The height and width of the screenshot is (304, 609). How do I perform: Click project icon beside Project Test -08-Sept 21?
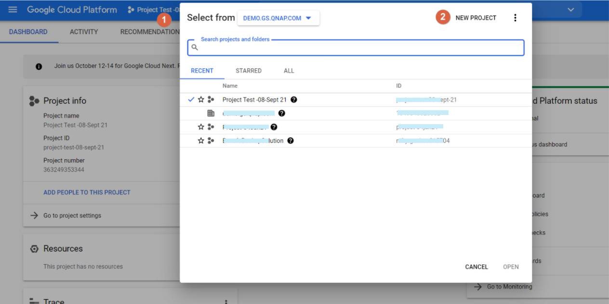point(211,100)
